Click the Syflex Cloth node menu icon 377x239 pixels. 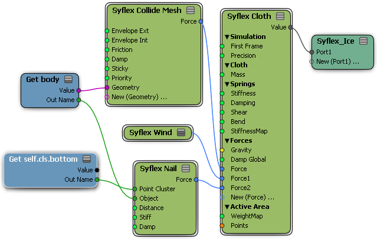point(280,17)
